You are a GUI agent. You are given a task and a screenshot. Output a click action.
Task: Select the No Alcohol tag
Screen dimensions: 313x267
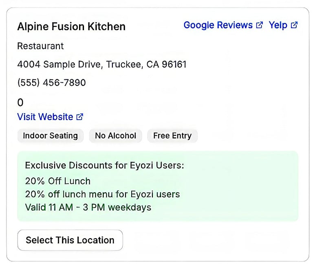click(x=115, y=136)
